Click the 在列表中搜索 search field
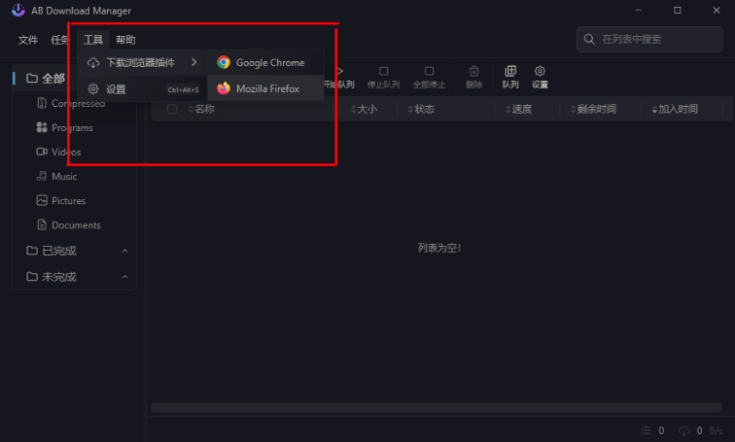This screenshot has width=735, height=442. (649, 39)
